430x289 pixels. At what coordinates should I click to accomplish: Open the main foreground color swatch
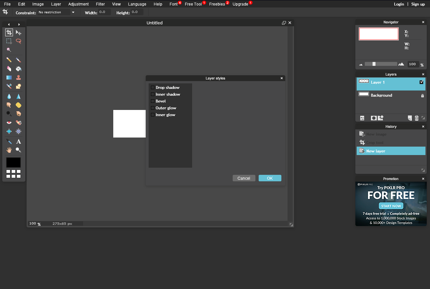[x=13, y=163]
